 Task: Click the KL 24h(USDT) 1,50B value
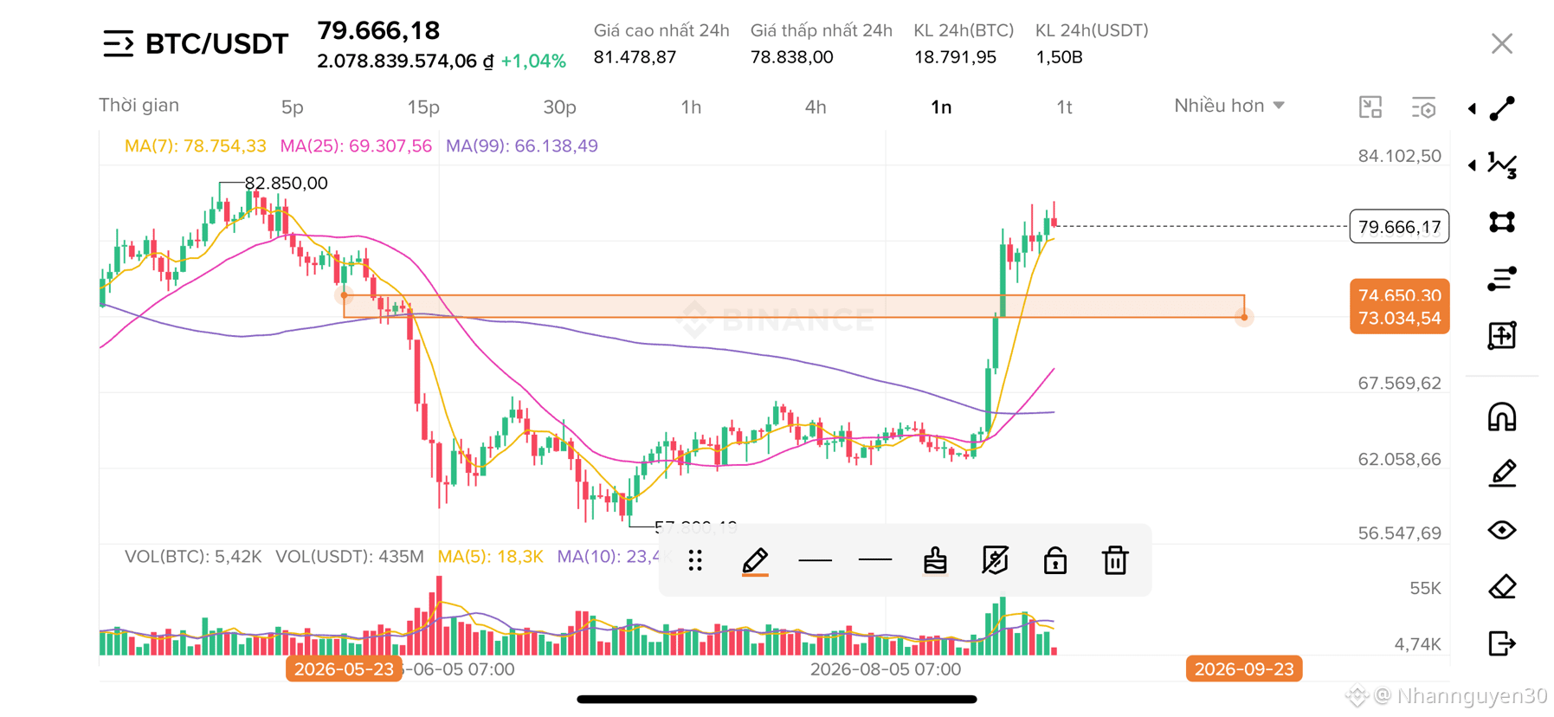[1059, 57]
